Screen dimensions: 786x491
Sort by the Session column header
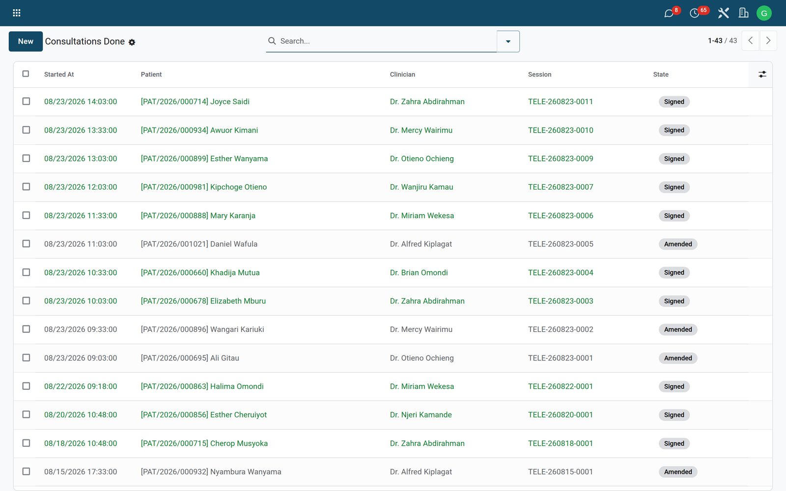(539, 75)
